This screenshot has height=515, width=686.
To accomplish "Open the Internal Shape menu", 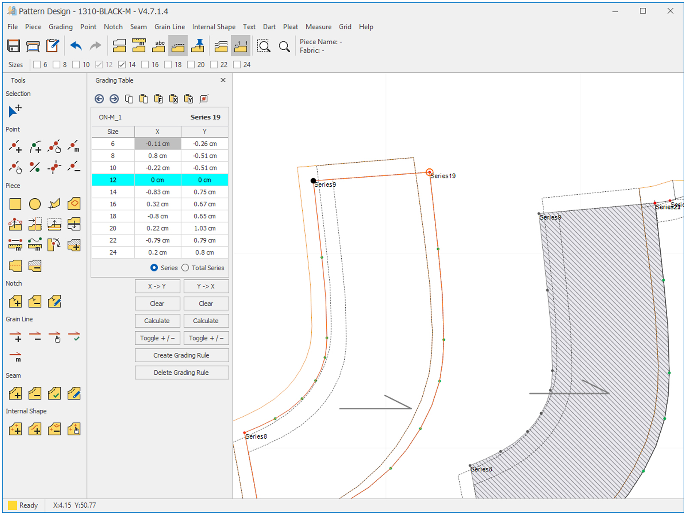I will click(214, 27).
